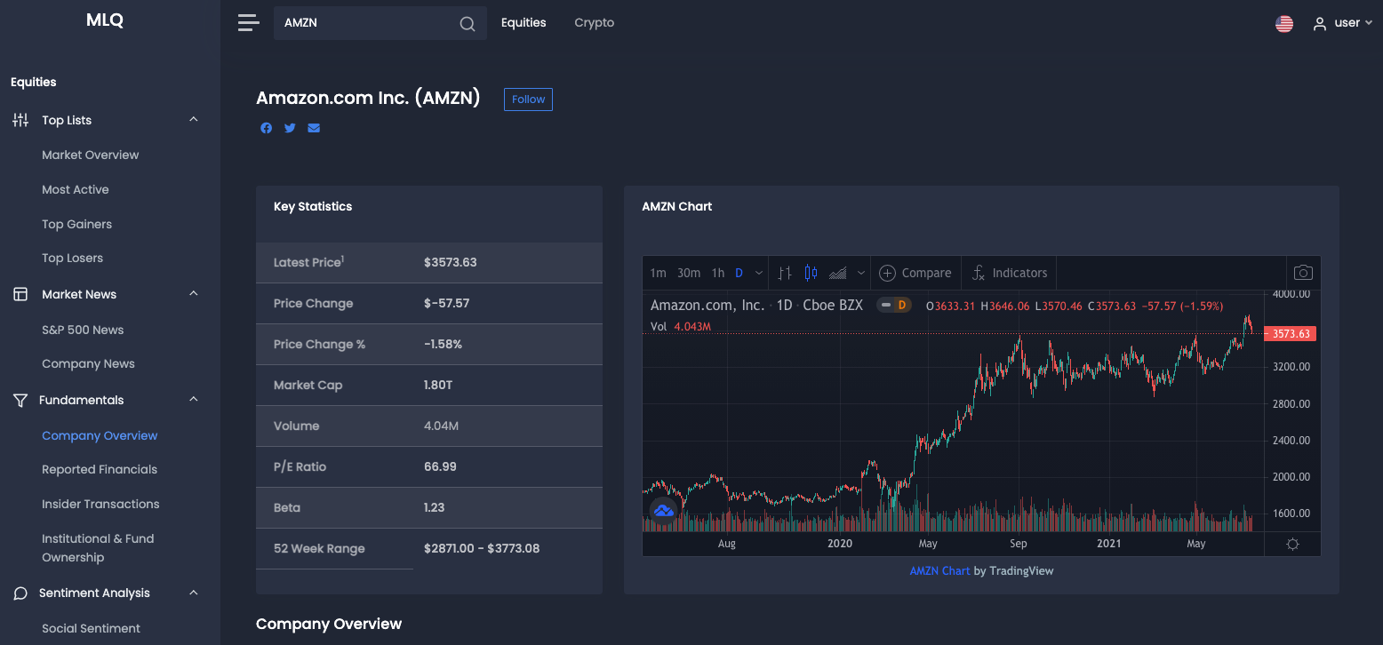Open chart settings gear icon
Screen dimensions: 1383x645
pyautogui.click(x=1292, y=544)
